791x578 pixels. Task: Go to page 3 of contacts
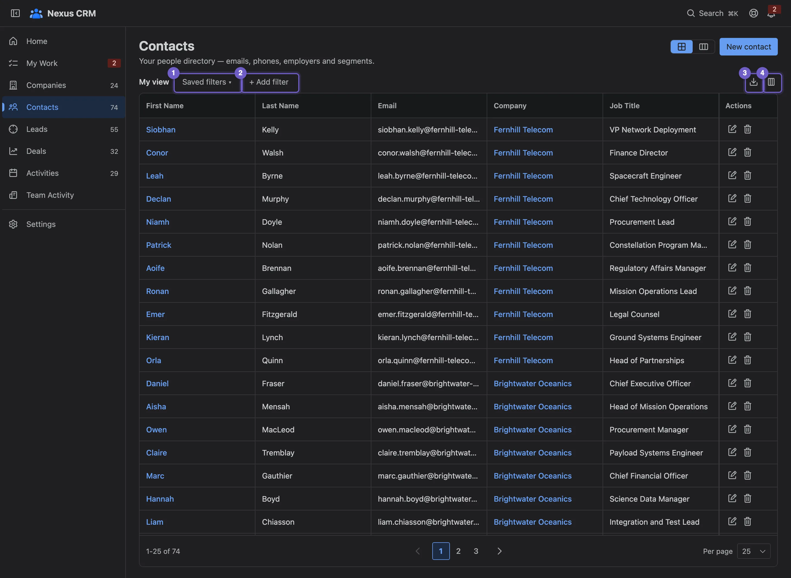(476, 551)
